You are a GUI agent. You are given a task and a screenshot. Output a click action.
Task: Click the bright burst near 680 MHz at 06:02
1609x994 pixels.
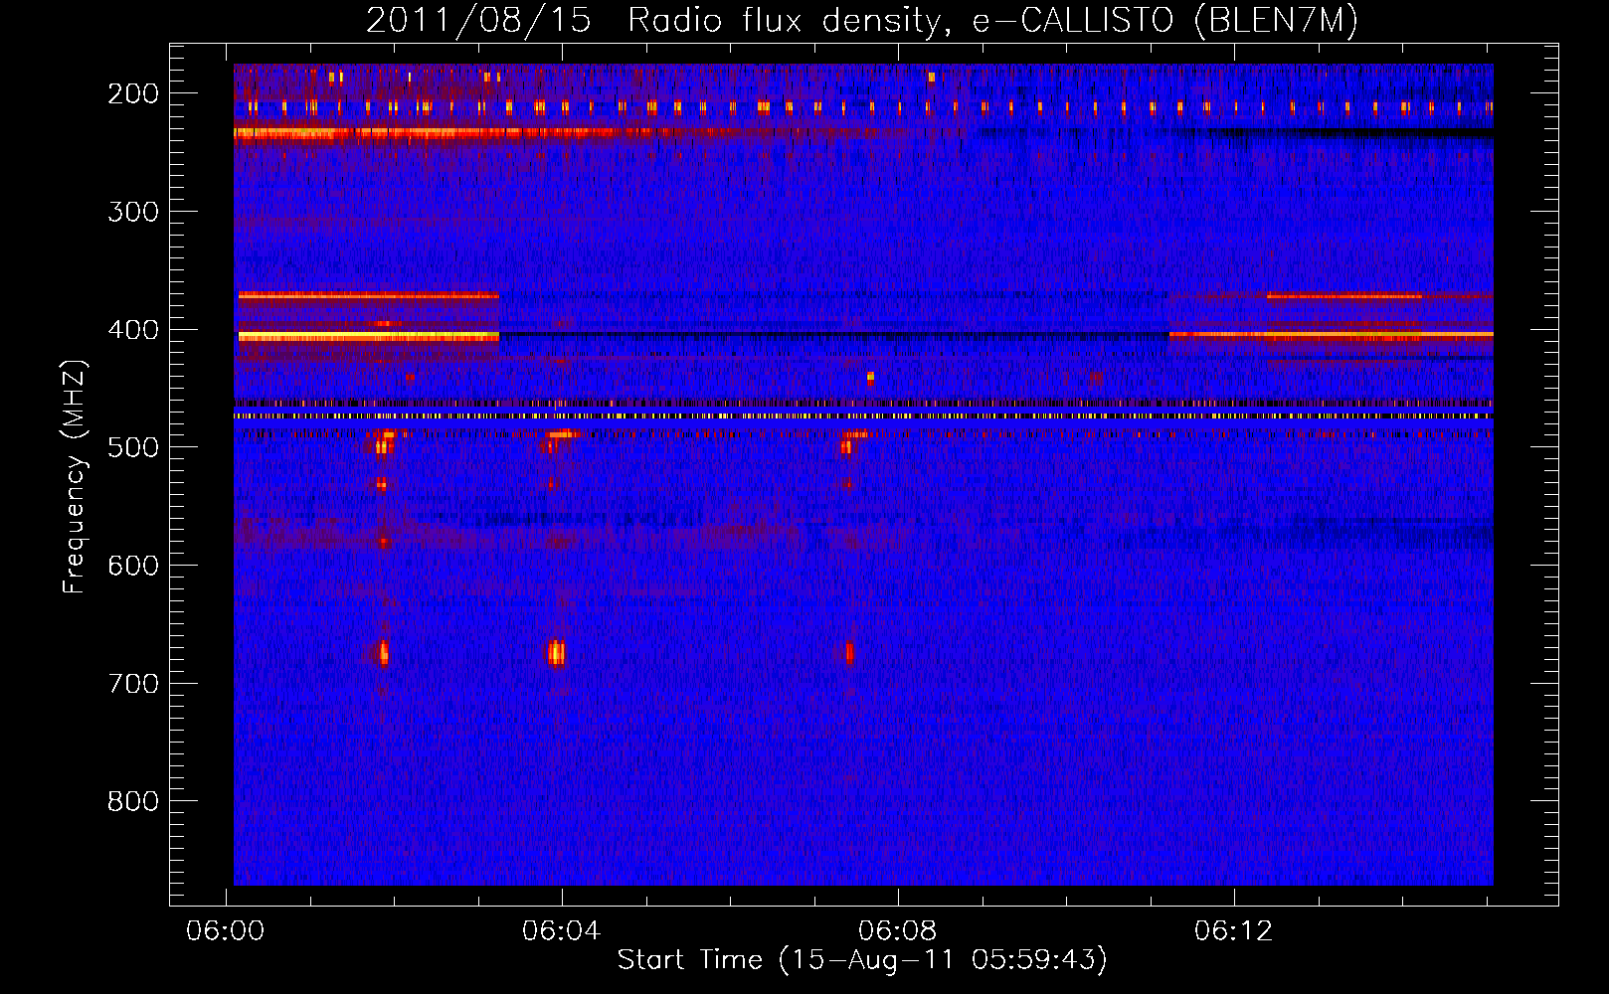click(x=382, y=653)
